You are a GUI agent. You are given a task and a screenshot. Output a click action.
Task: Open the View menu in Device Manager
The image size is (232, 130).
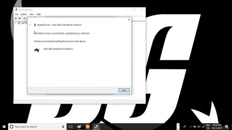click(x=32, y=14)
